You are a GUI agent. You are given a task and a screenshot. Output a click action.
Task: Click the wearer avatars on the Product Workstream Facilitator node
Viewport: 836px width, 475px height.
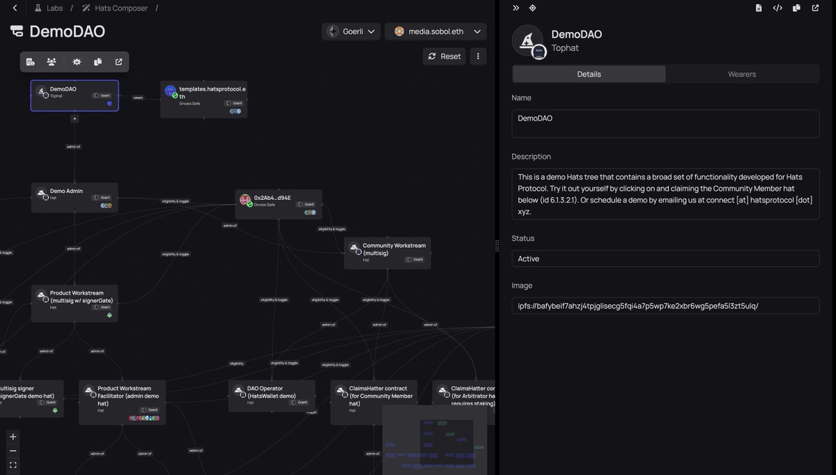(x=144, y=419)
